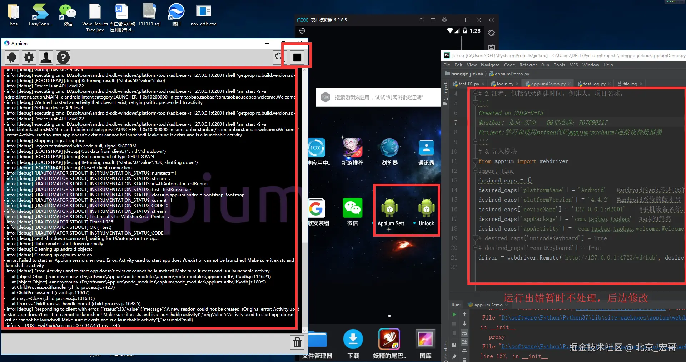Viewport: 686px width, 362px height.
Task: Open the 111111.sql desktop file
Action: (x=149, y=15)
